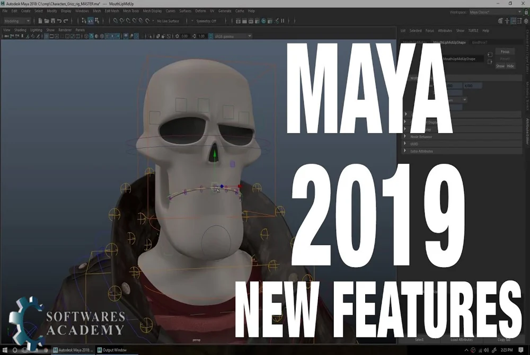Click the output connection arrow icon

click(490, 62)
